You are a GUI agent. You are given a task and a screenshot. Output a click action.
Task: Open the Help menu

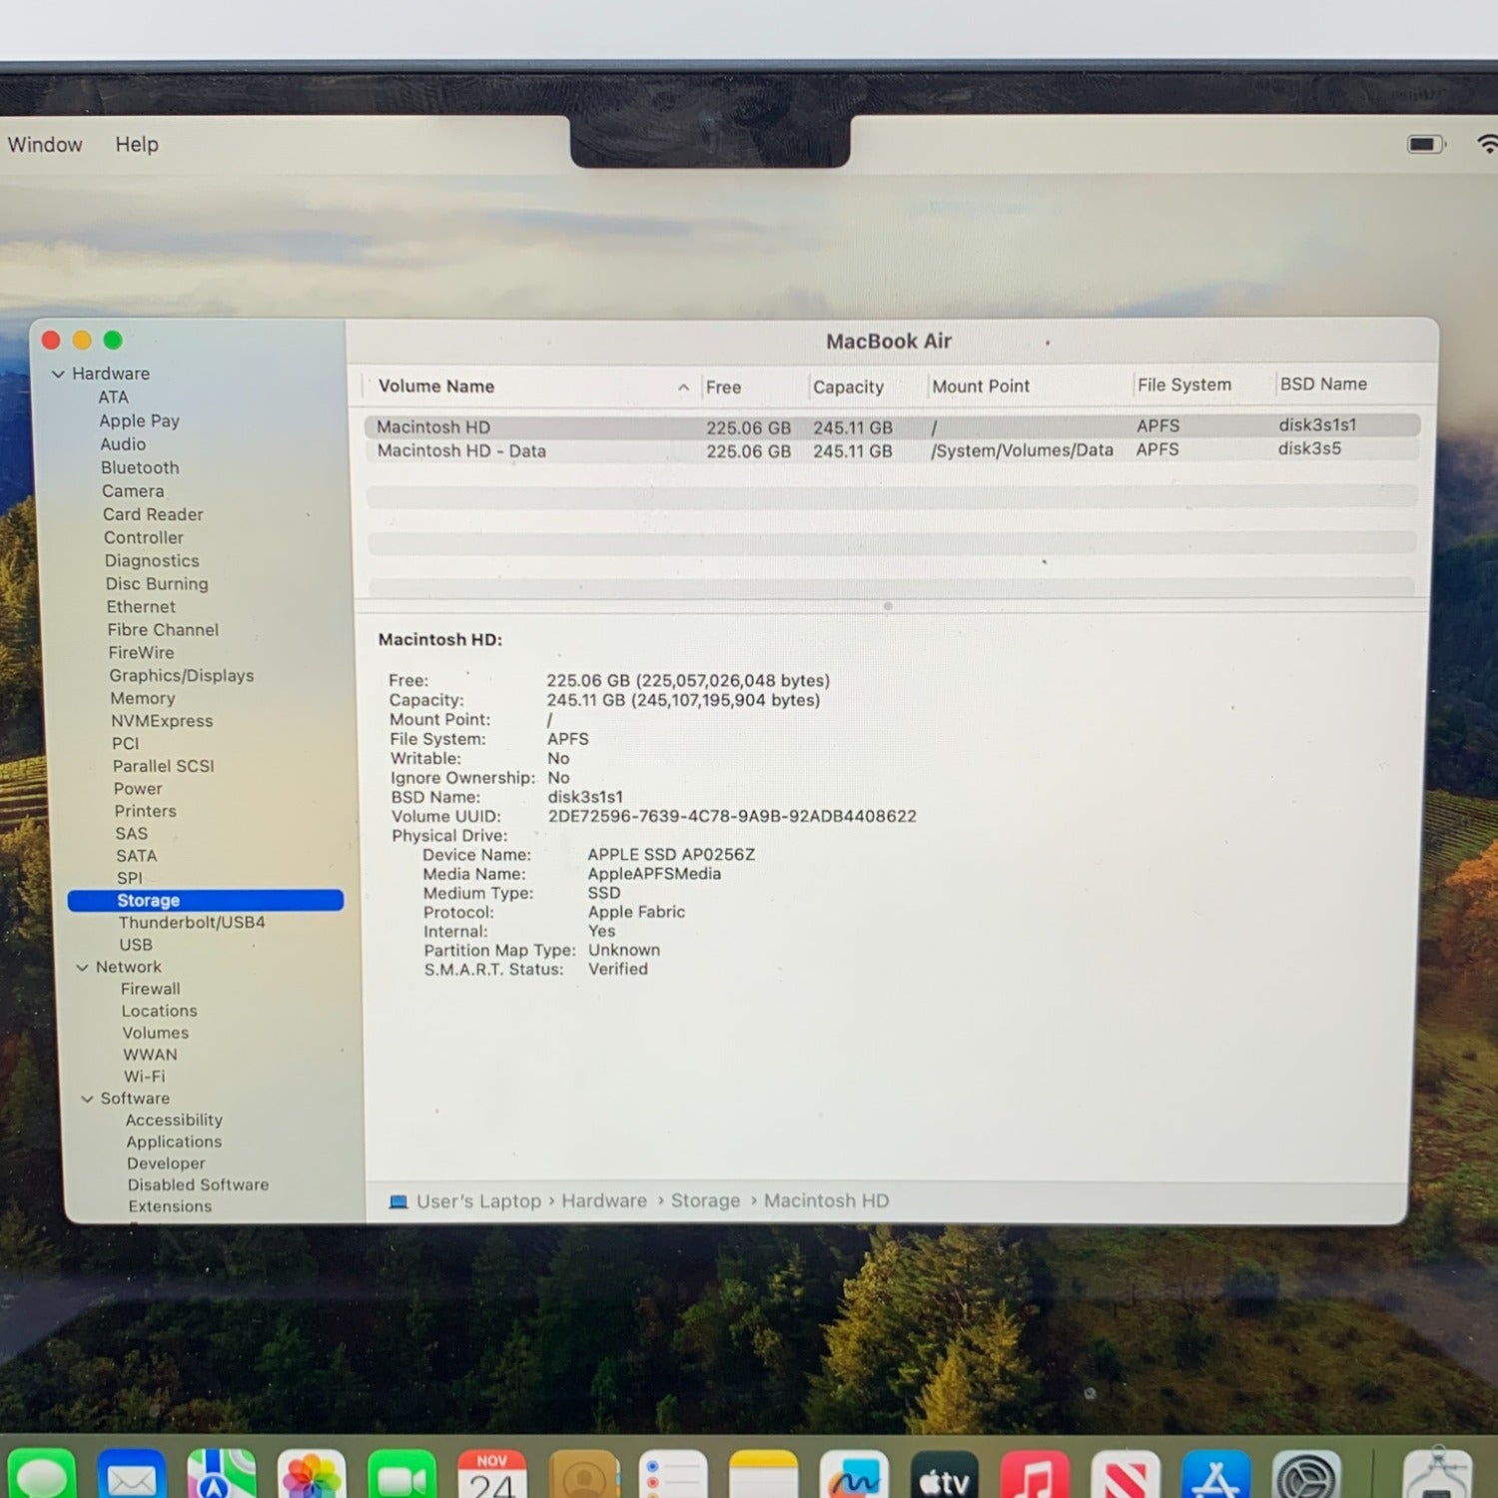click(137, 145)
